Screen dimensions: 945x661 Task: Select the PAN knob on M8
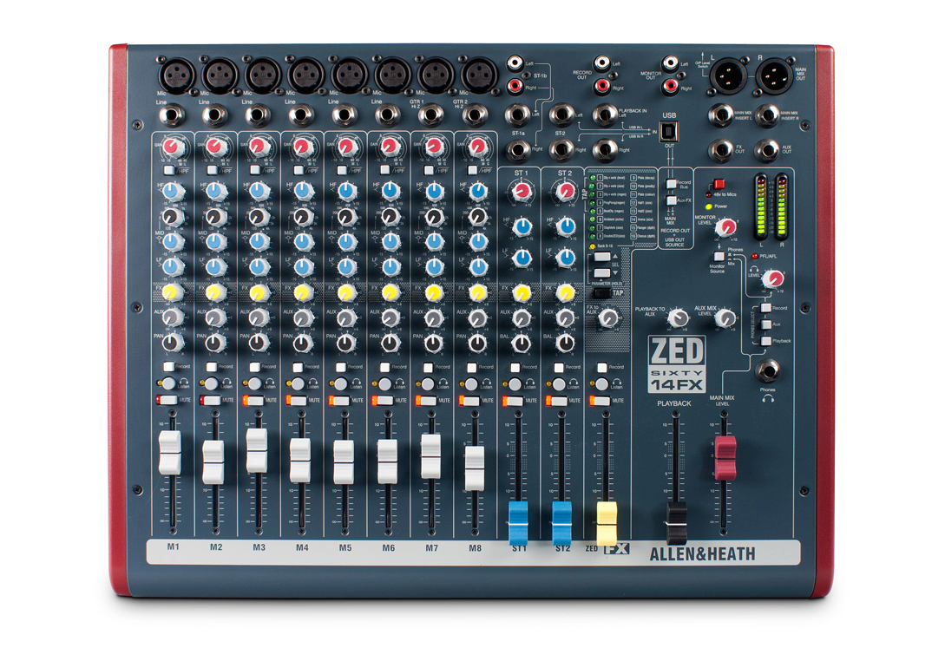click(x=476, y=343)
